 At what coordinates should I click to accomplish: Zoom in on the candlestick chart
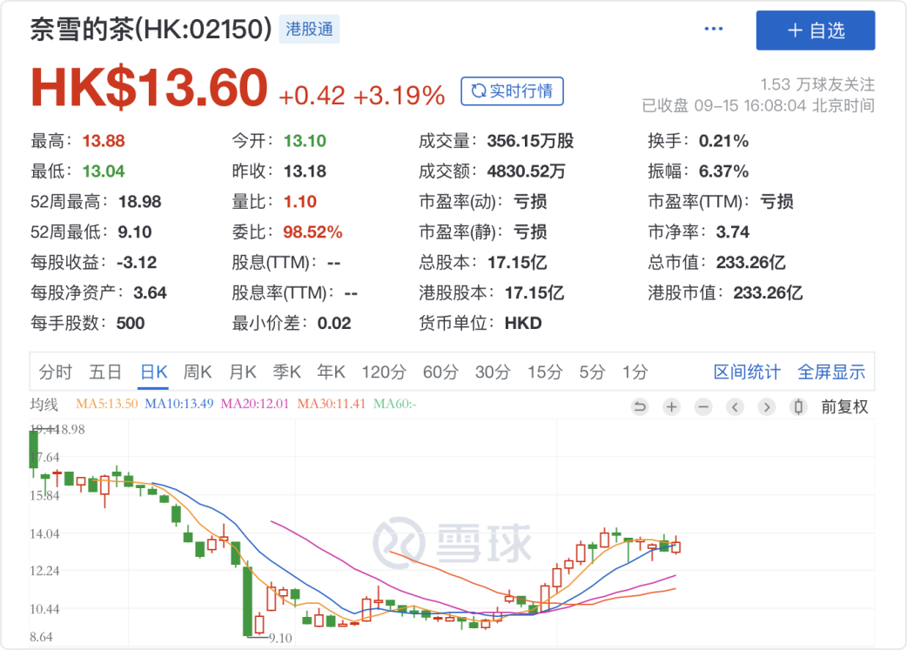pos(670,406)
